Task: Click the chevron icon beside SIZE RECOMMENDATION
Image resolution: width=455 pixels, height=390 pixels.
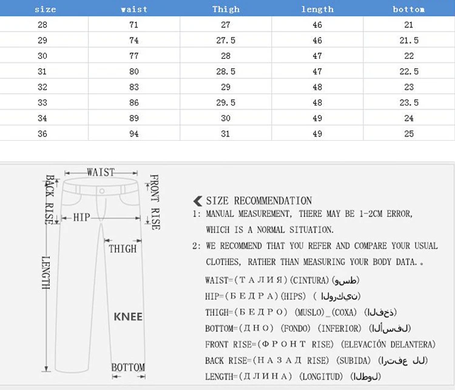Action: 198,201
